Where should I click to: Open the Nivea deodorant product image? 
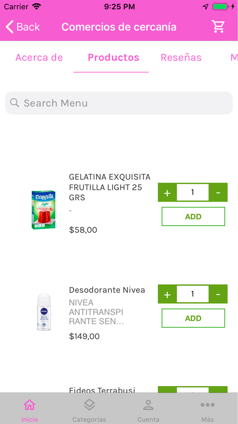(44, 311)
